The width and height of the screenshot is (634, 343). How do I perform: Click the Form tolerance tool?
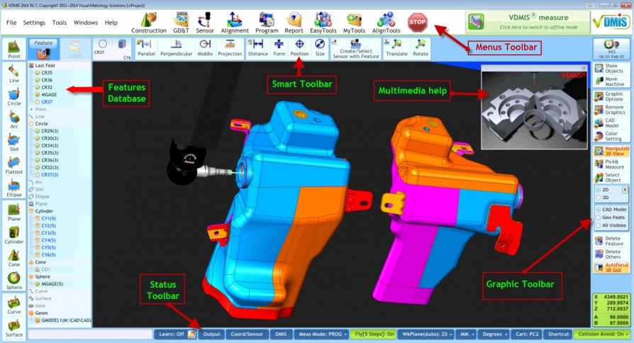click(279, 48)
